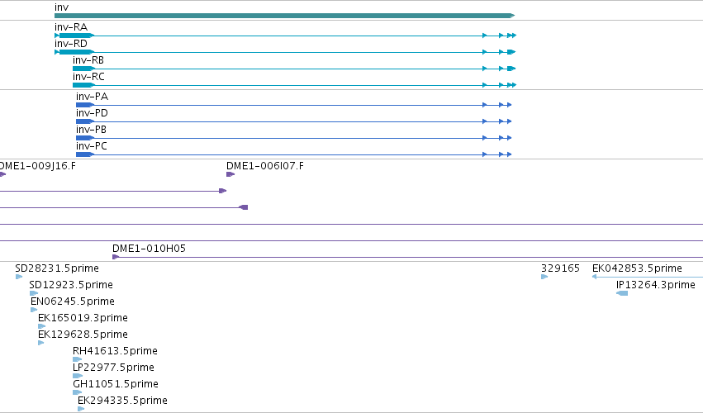The width and height of the screenshot is (703, 413).
Task: Select the inv-RA transcript label
Action: point(71,27)
